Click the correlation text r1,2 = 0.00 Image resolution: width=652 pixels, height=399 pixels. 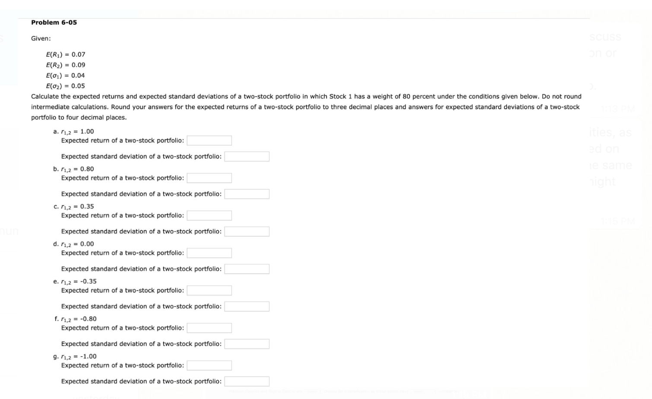point(77,244)
